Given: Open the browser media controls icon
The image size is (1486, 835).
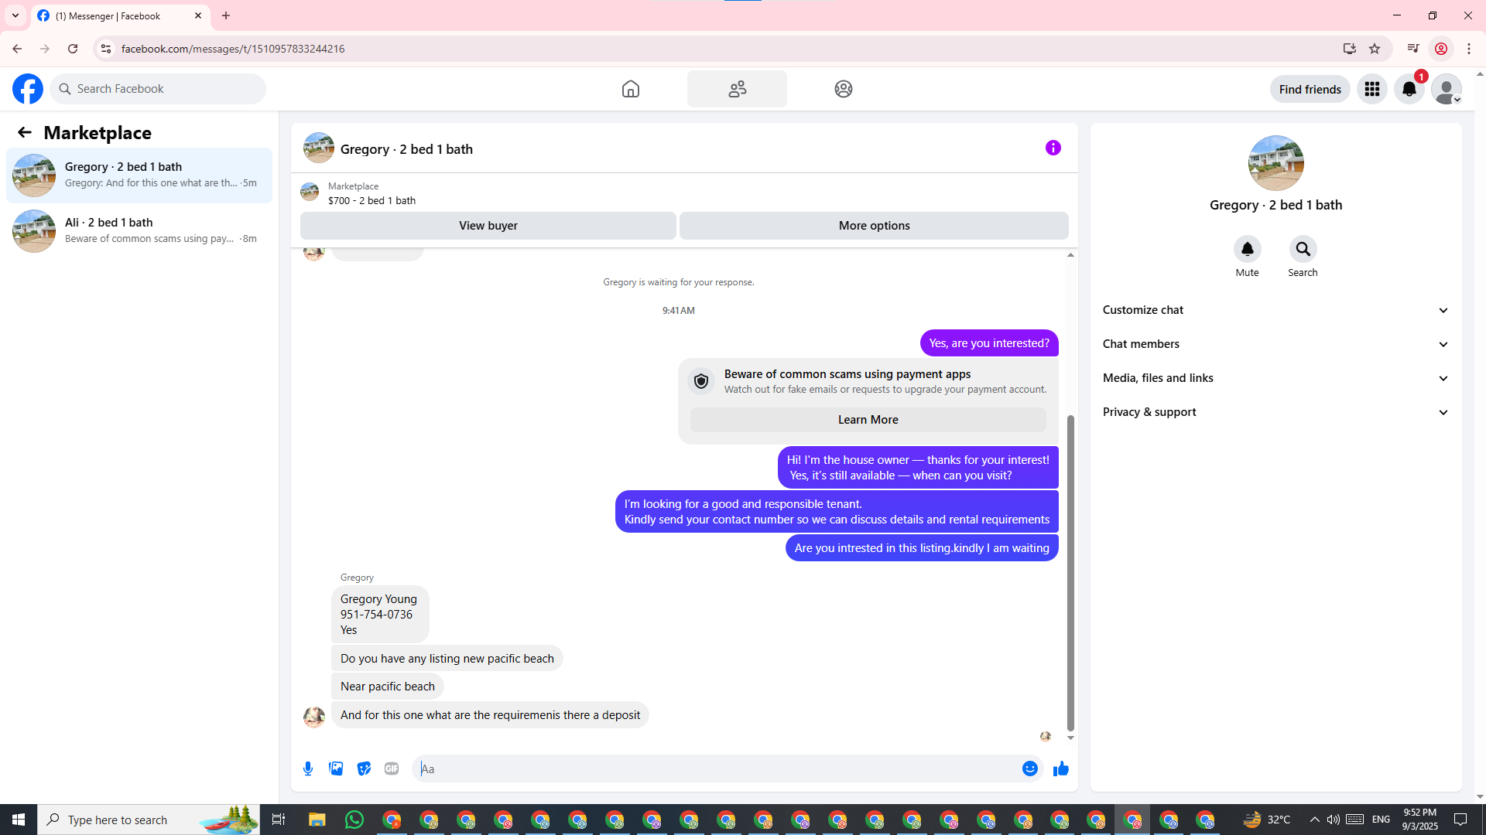Looking at the screenshot, I should (1413, 49).
